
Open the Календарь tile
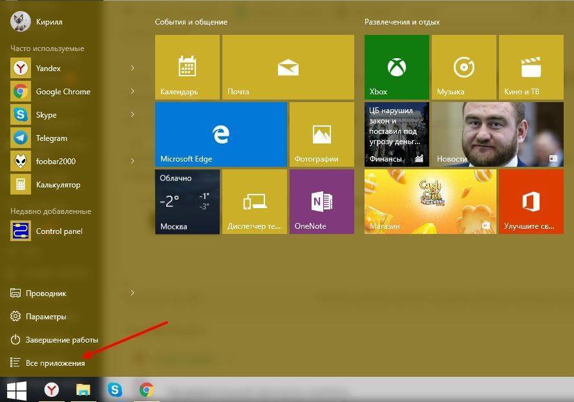187,67
